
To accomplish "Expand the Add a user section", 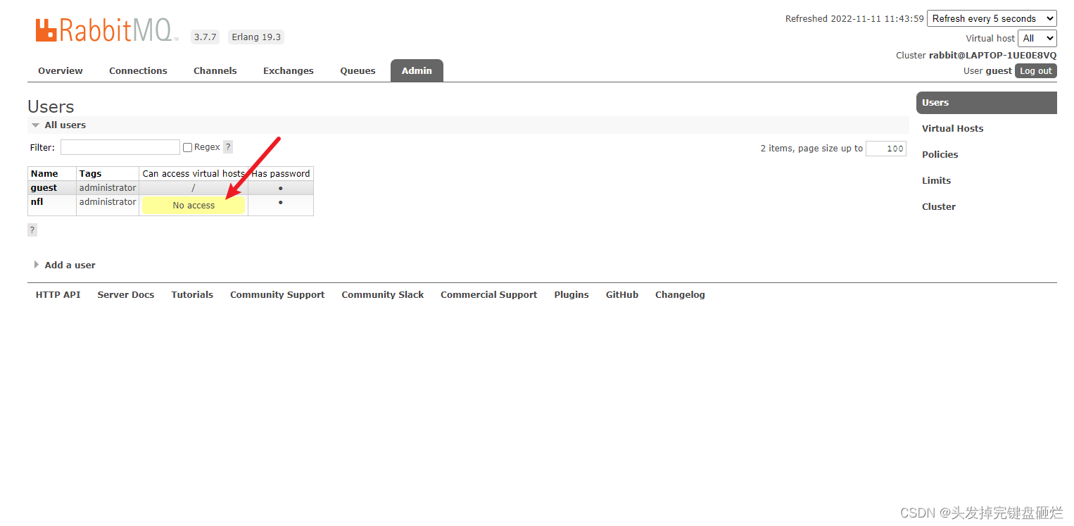I will [64, 265].
